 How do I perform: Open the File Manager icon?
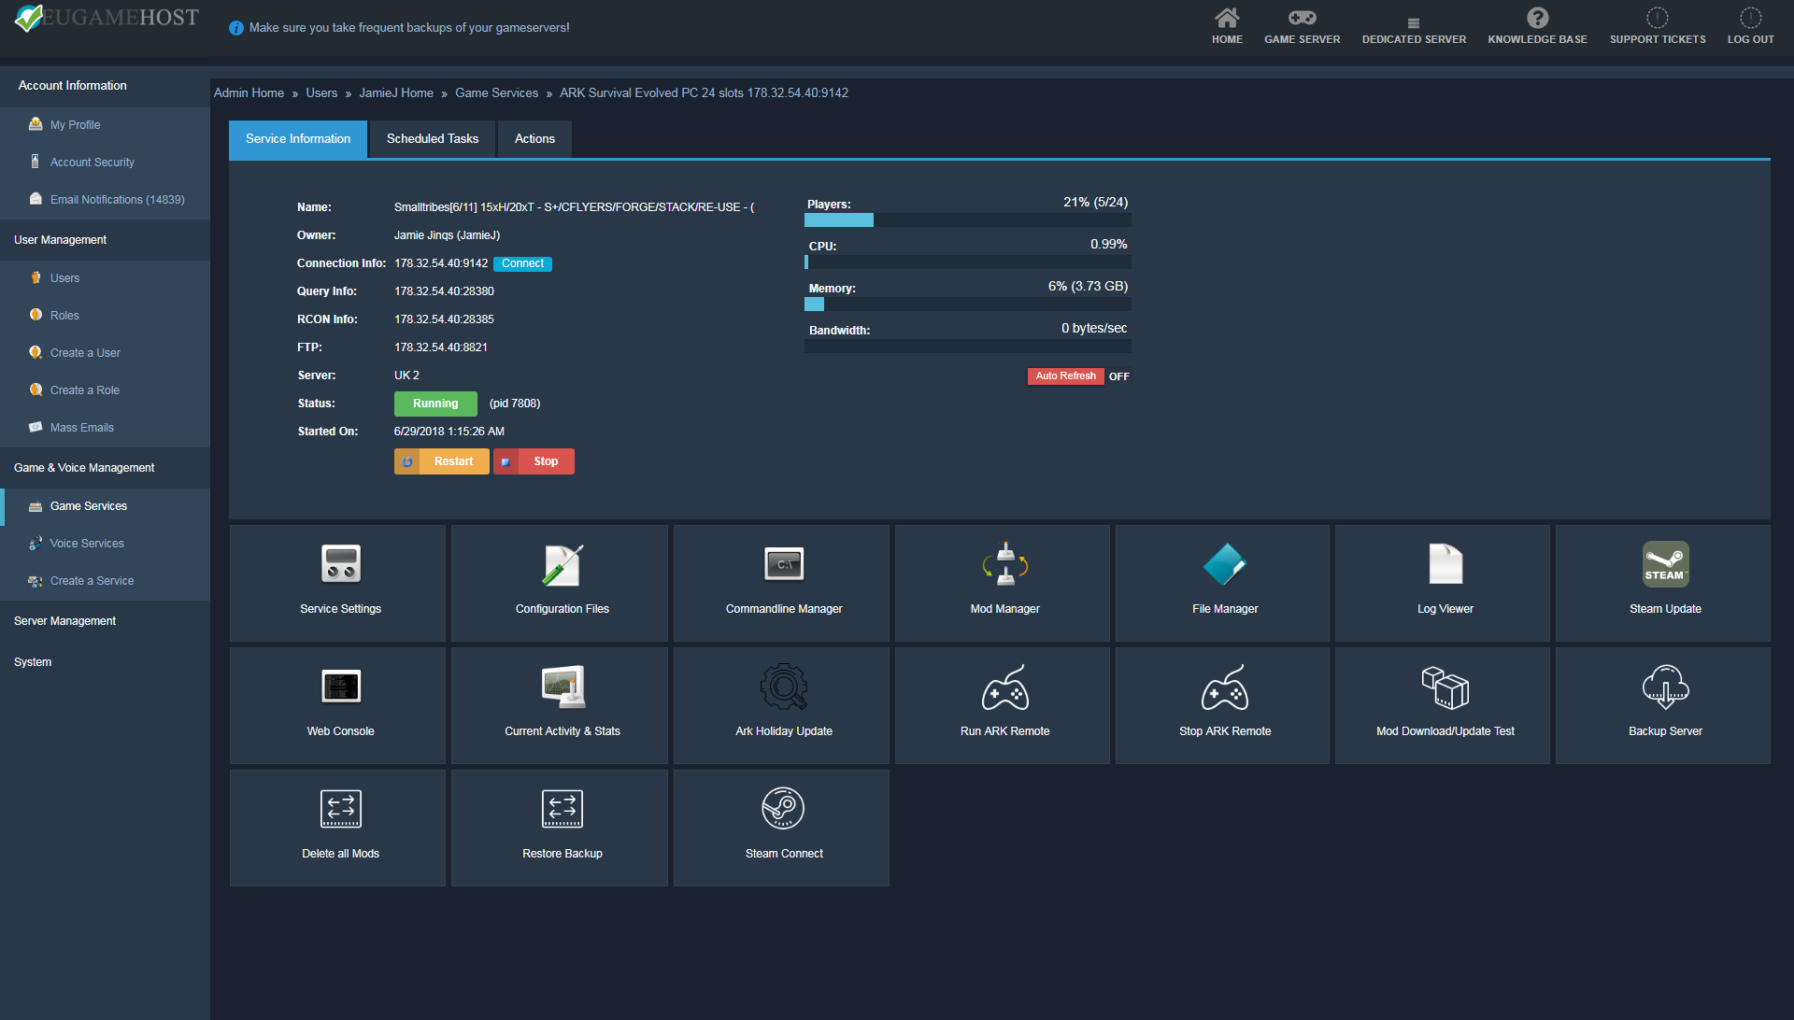pos(1224,564)
